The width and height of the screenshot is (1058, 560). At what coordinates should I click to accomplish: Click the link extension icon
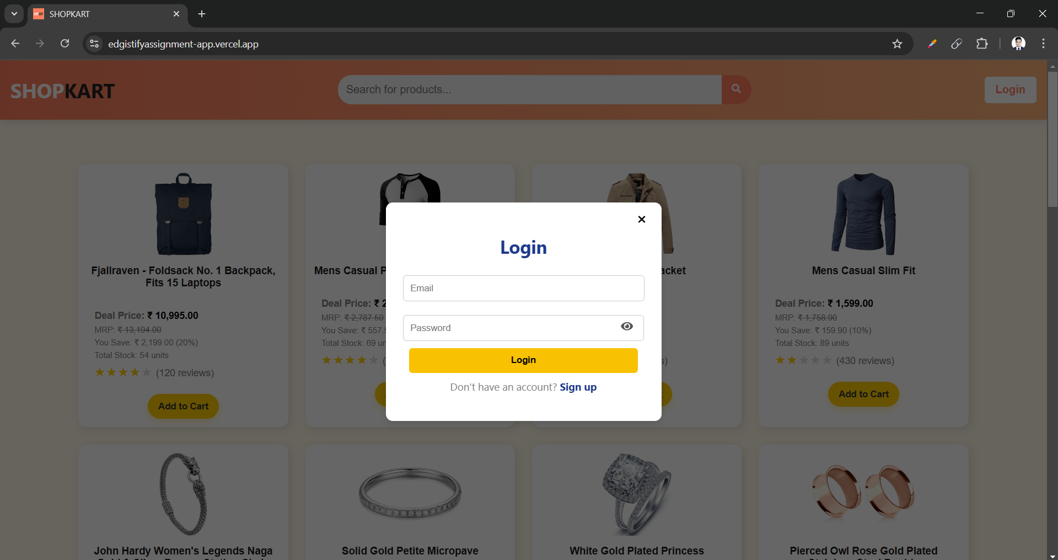click(x=957, y=44)
